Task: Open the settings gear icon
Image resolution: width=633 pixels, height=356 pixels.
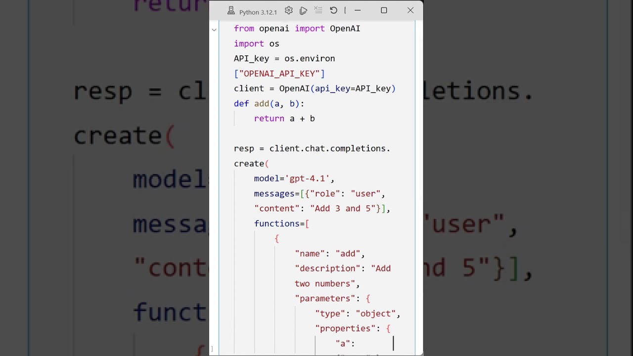Action: point(289,10)
